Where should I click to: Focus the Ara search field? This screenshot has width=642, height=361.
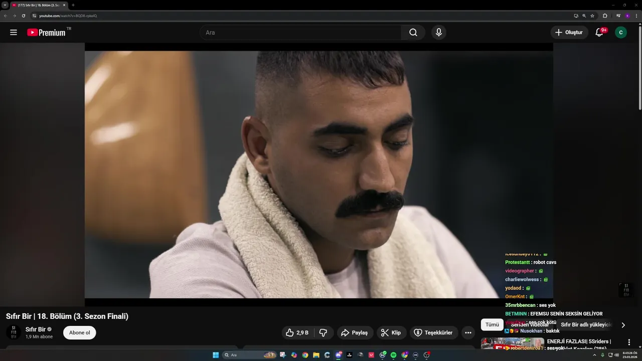click(301, 33)
